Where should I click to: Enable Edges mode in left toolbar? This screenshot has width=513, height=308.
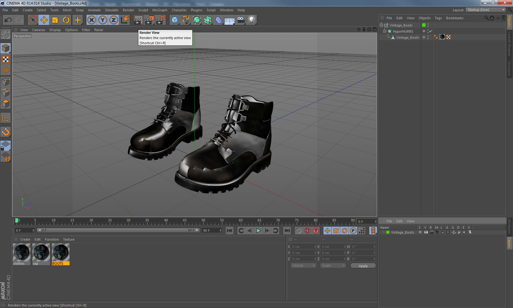point(6,93)
